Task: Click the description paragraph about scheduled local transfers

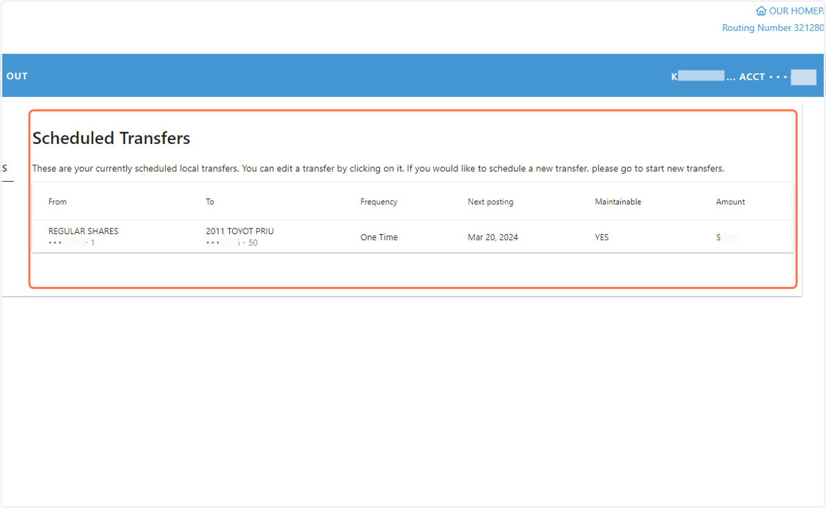Action: (x=379, y=168)
